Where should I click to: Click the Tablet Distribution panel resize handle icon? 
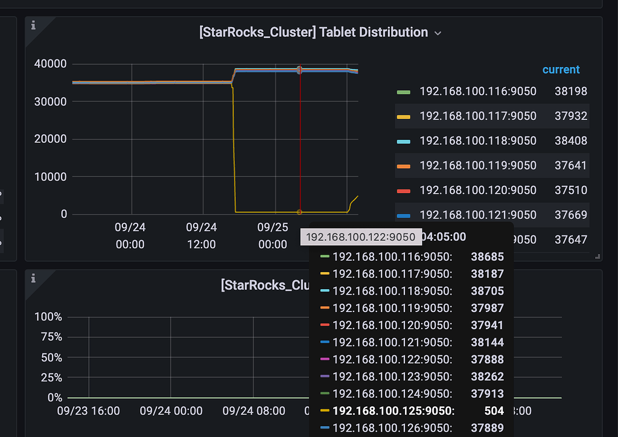click(597, 257)
